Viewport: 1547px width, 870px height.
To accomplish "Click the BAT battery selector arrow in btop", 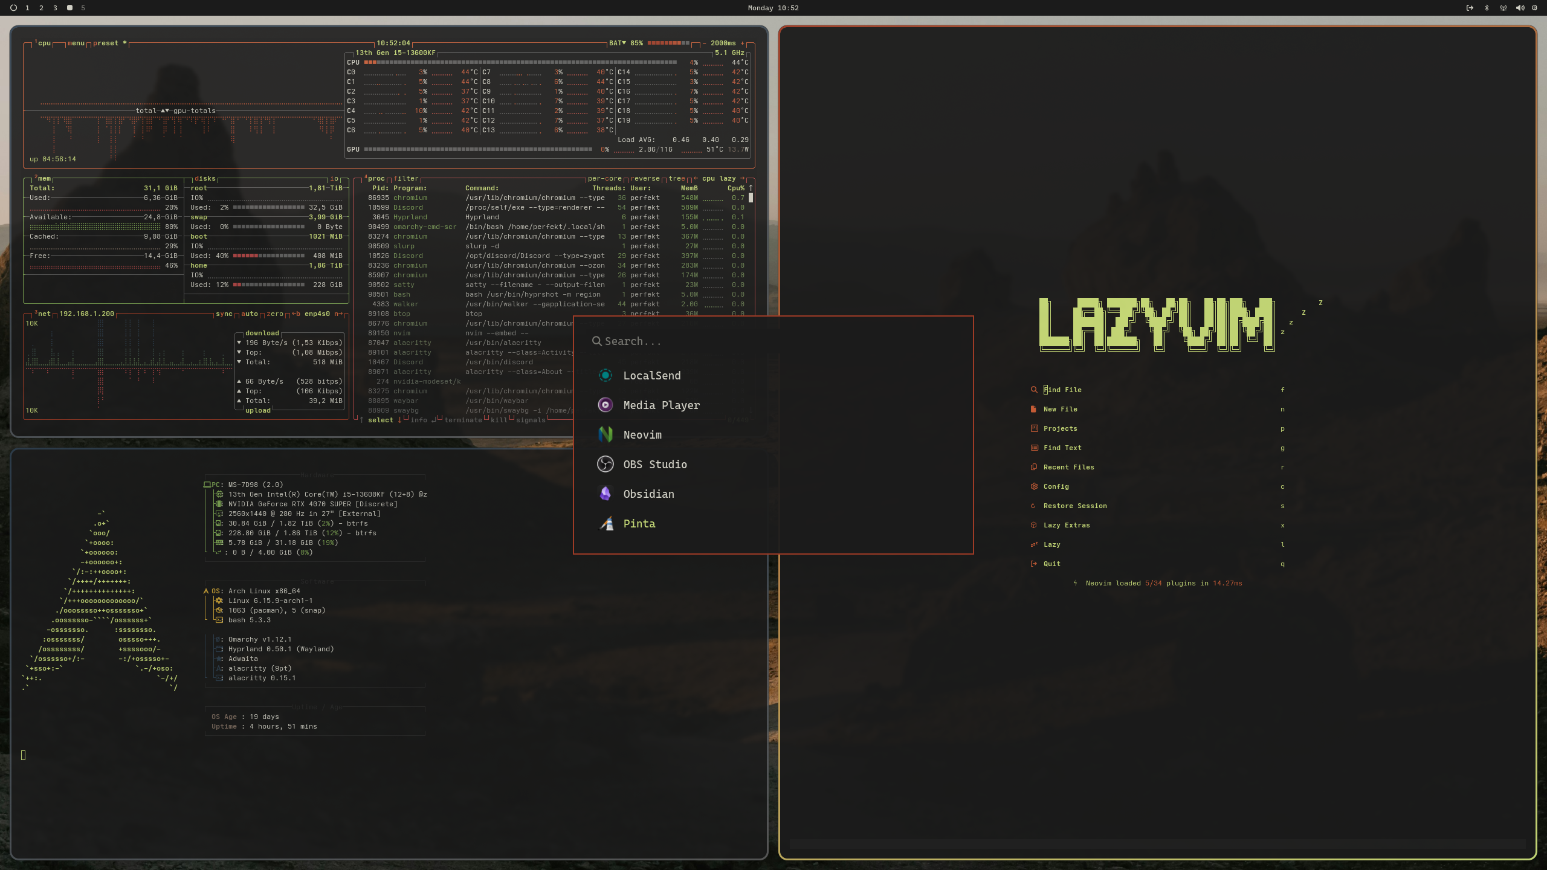I will (624, 43).
